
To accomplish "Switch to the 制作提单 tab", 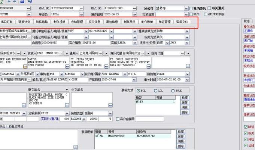I will (x=60, y=22).
